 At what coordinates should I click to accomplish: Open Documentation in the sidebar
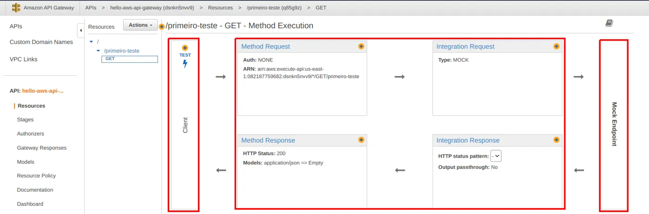tap(35, 190)
